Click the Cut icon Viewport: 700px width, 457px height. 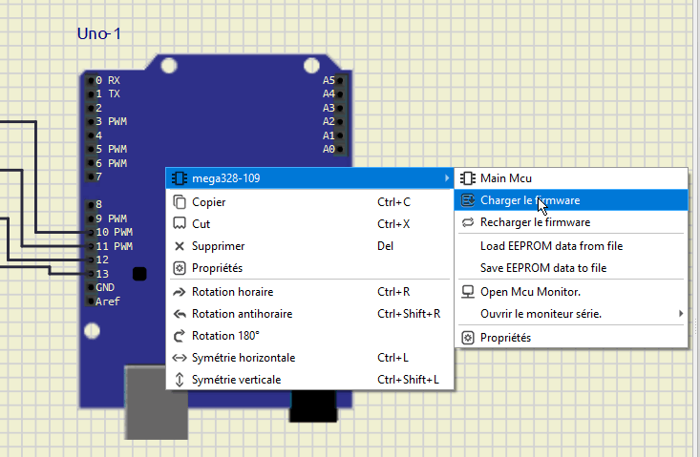[180, 223]
